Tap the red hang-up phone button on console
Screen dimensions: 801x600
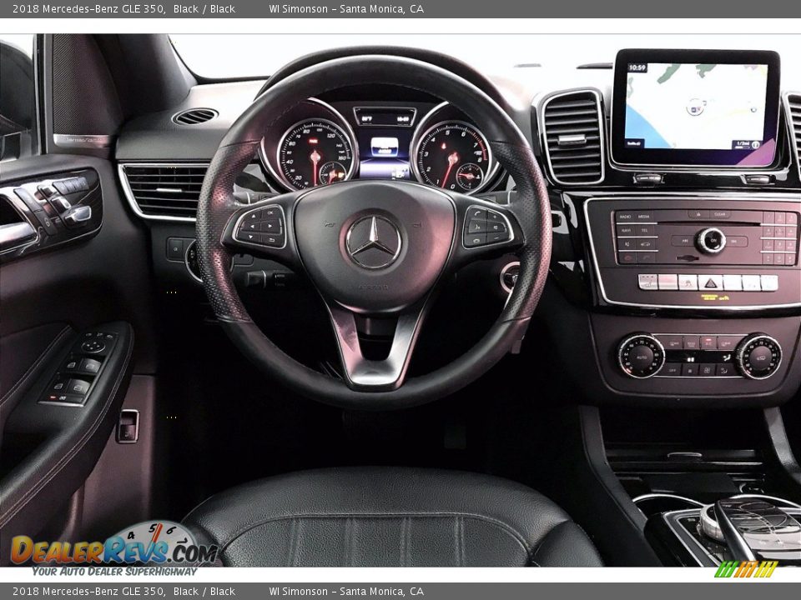point(627,258)
